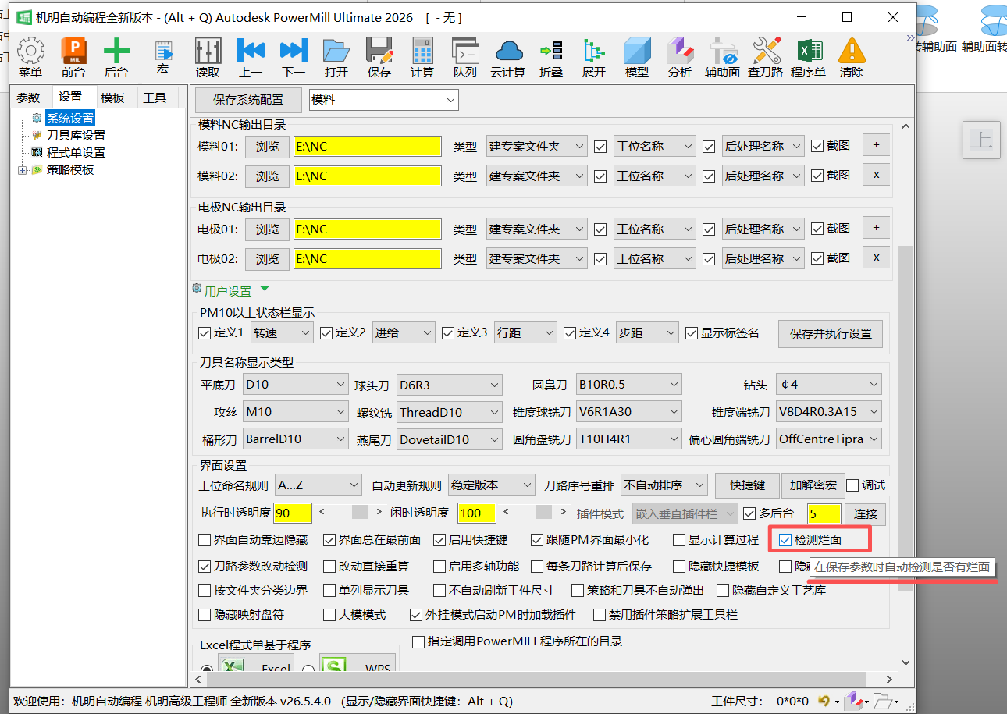The image size is (1007, 714).
Task: Open the 攻丝 M10 dropdown
Action: click(x=296, y=412)
